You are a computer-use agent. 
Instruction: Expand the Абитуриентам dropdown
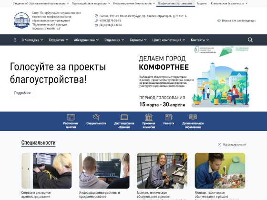(x=86, y=40)
